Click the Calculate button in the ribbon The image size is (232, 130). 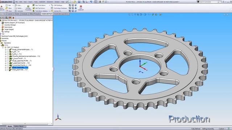click(x=19, y=11)
